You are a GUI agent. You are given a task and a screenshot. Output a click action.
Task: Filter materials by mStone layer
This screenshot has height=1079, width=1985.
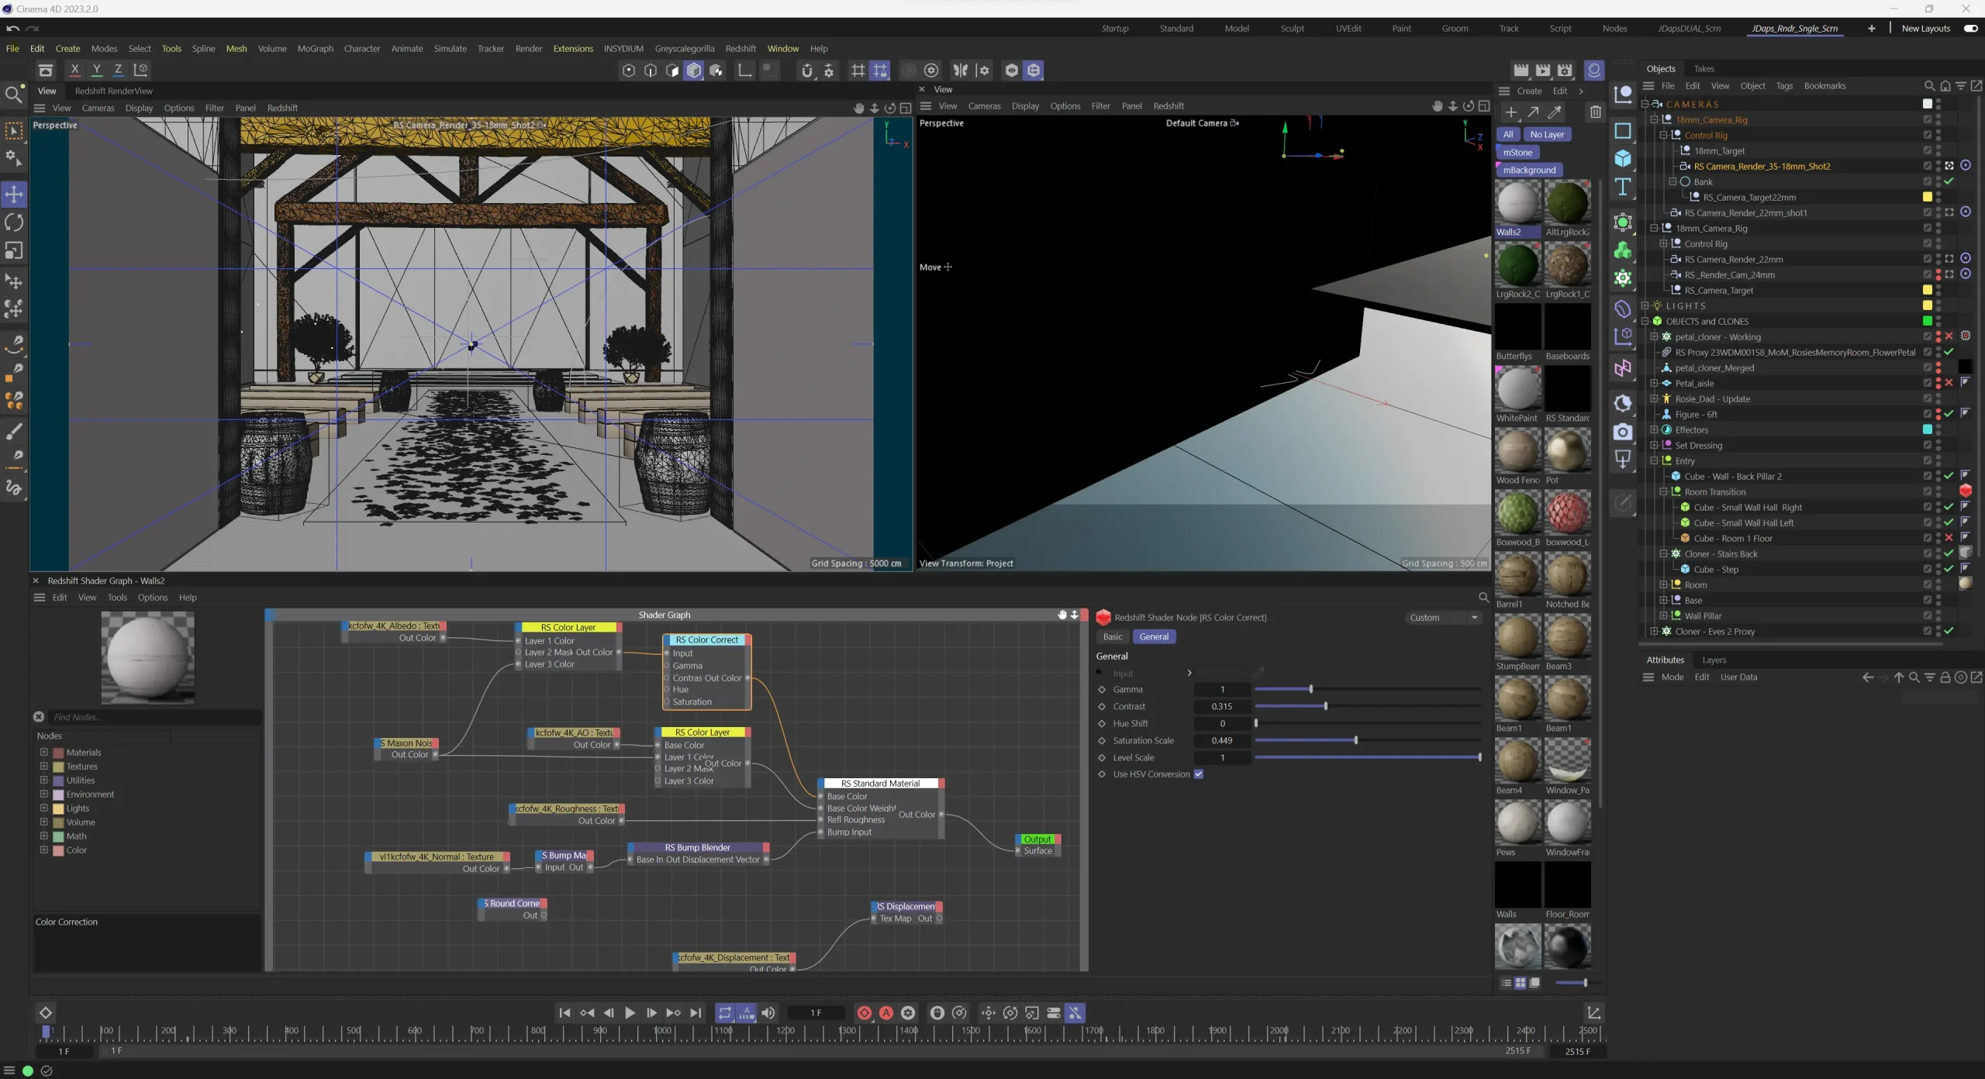(1518, 153)
